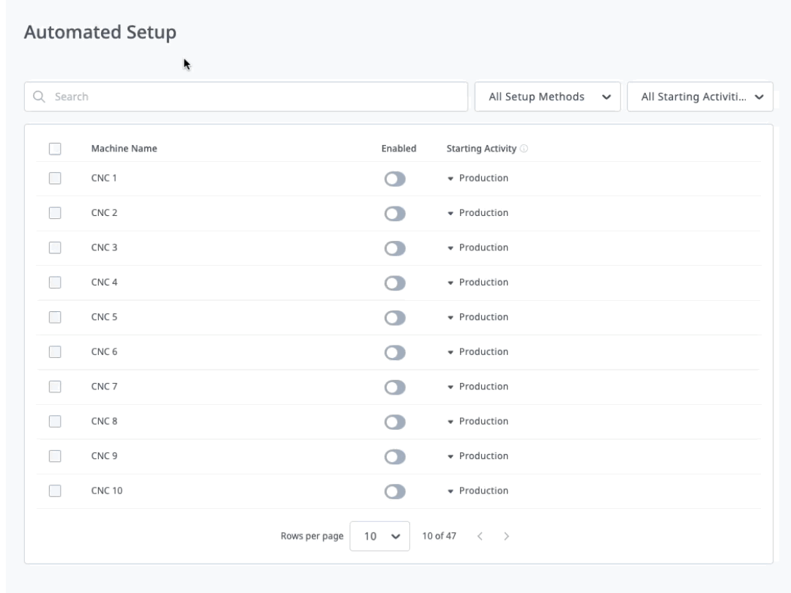This screenshot has width=791, height=593.
Task: Open the Rows per page selector
Action: pyautogui.click(x=379, y=535)
